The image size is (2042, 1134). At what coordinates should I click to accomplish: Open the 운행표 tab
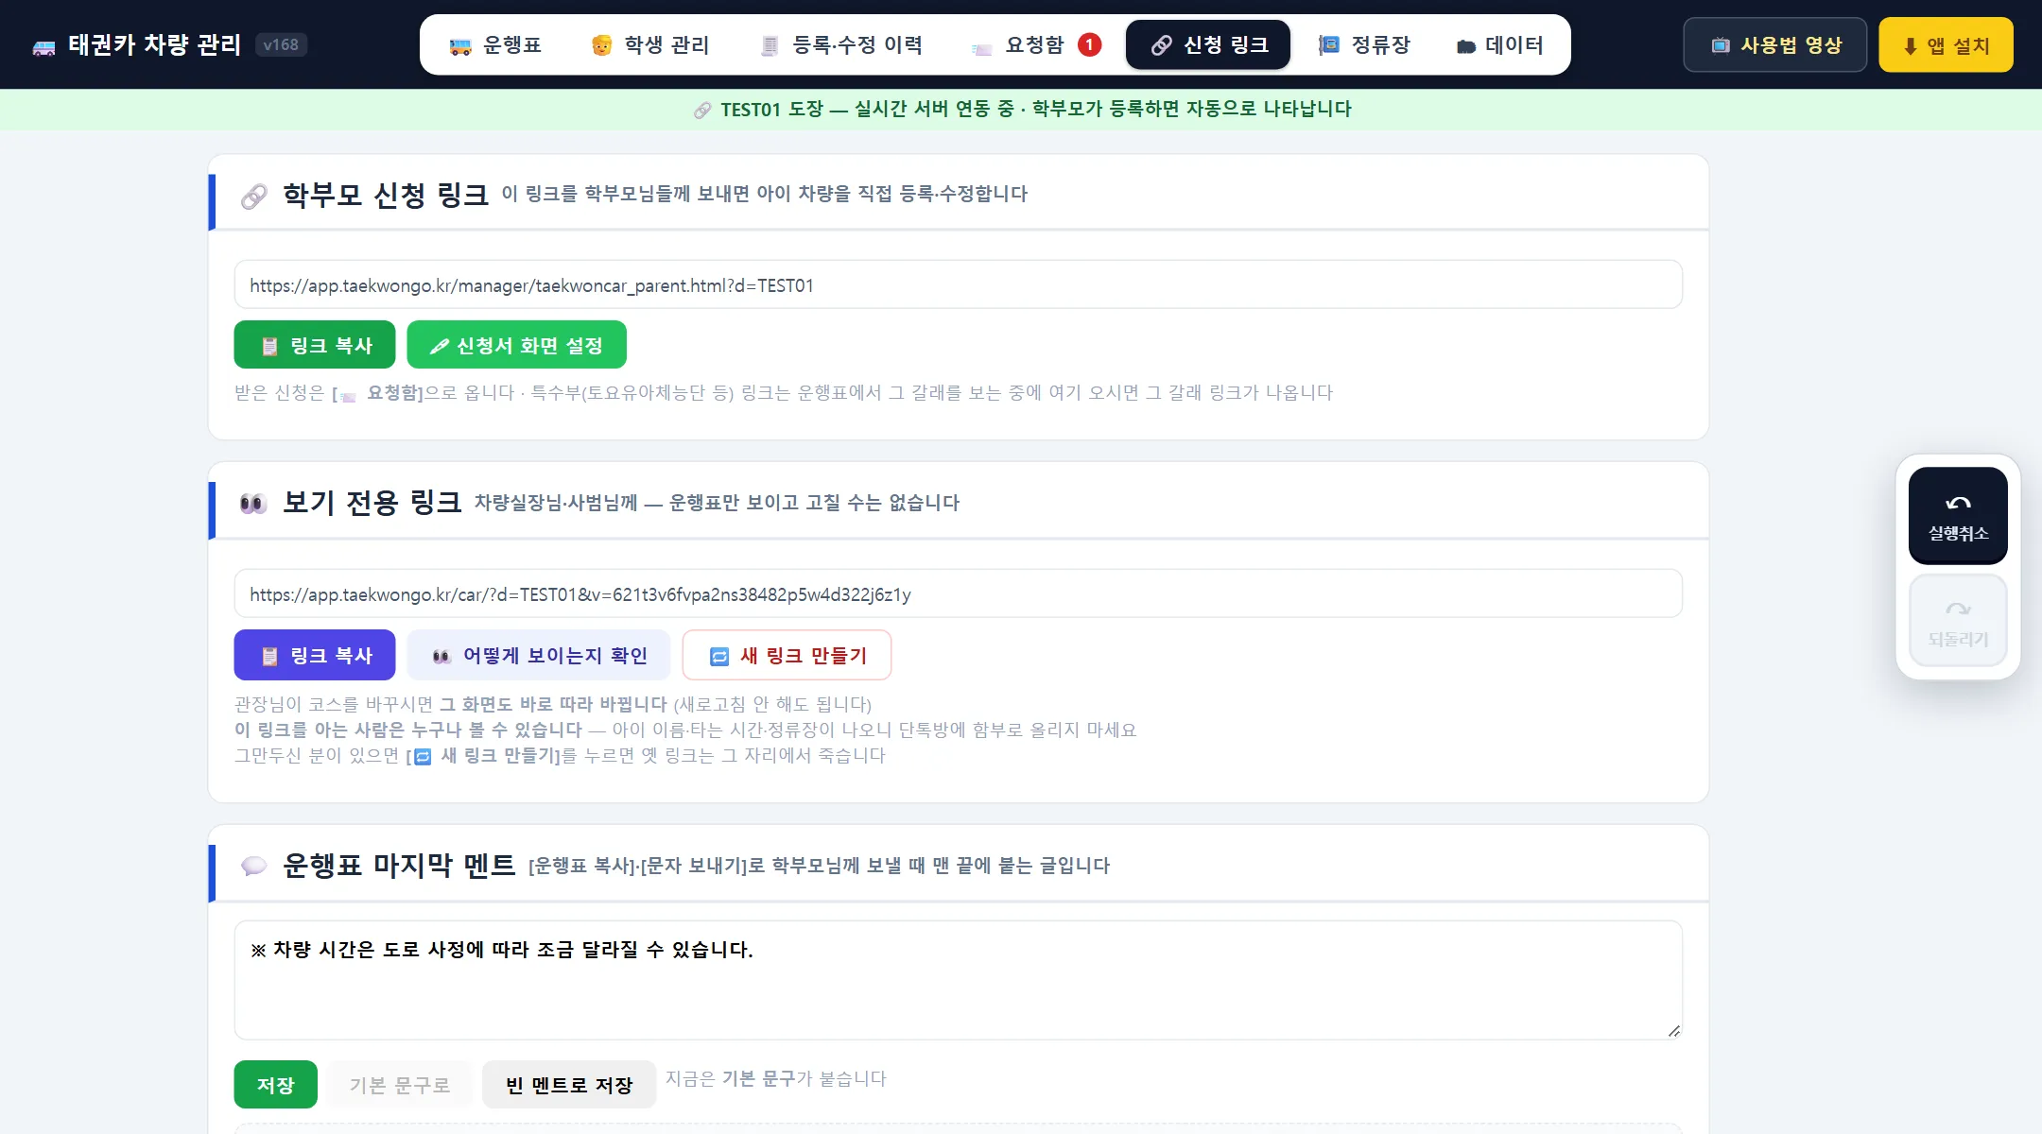(x=495, y=44)
